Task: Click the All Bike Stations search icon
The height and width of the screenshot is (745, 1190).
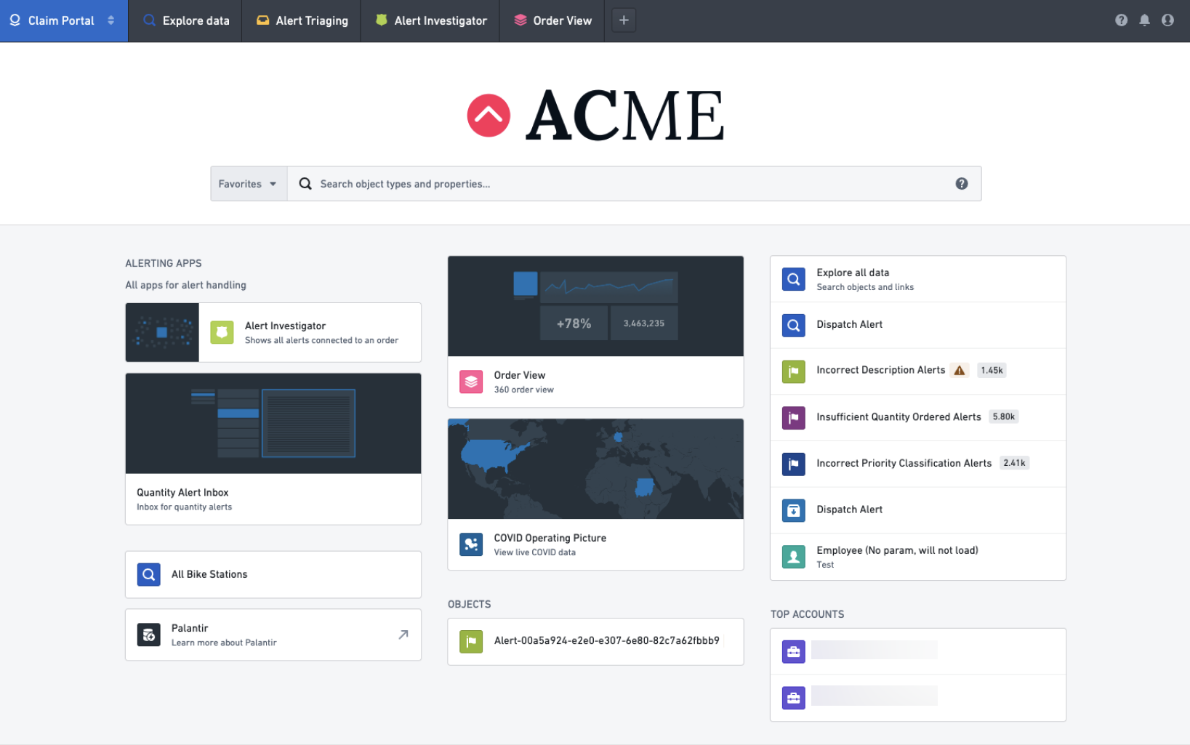Action: (148, 574)
